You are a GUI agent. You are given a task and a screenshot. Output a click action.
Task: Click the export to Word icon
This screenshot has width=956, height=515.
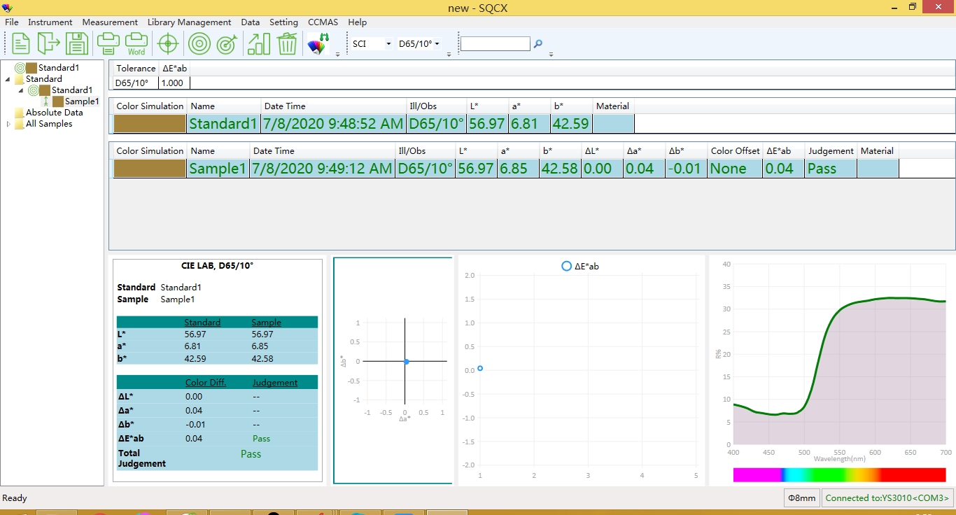click(136, 43)
